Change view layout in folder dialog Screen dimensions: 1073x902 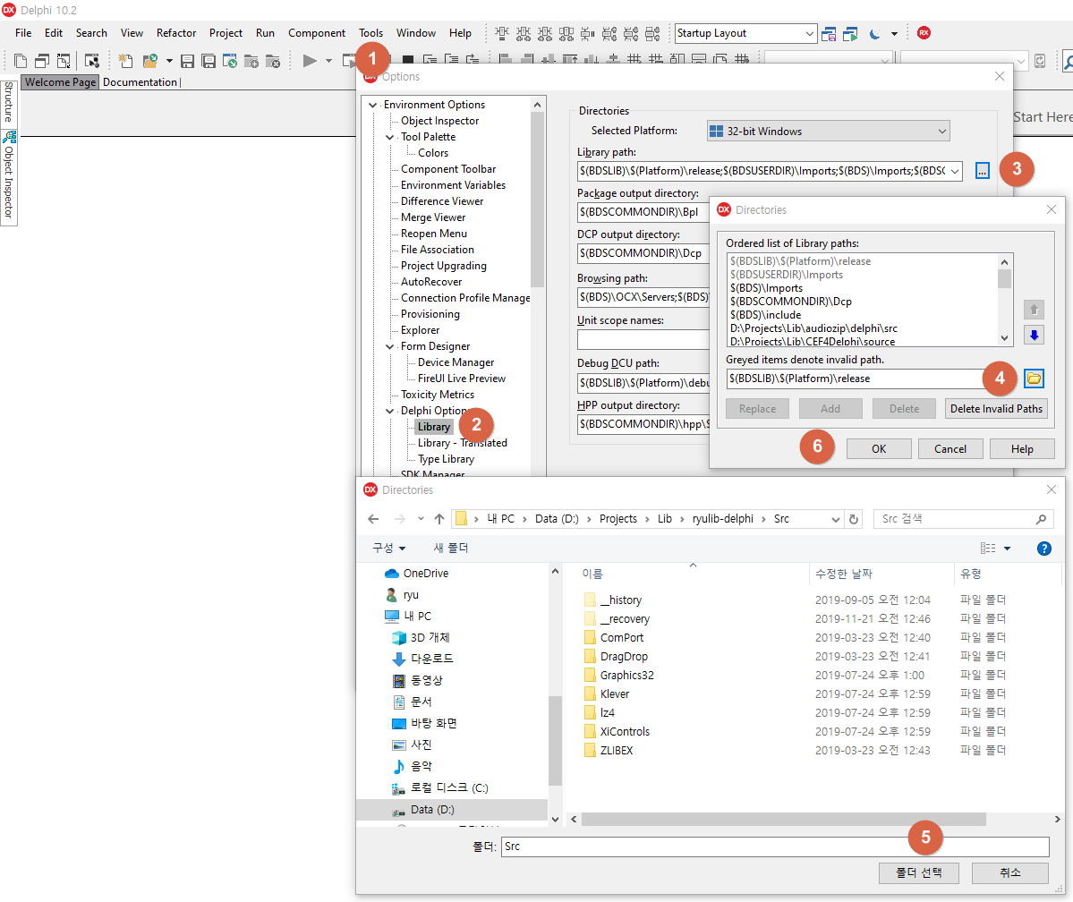click(x=988, y=549)
